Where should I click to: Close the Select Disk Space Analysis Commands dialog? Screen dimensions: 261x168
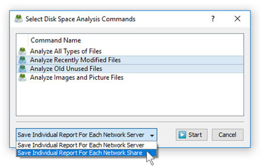click(238, 19)
